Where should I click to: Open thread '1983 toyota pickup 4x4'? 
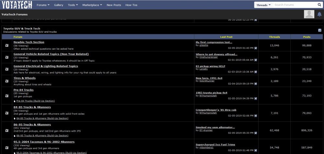point(211,93)
